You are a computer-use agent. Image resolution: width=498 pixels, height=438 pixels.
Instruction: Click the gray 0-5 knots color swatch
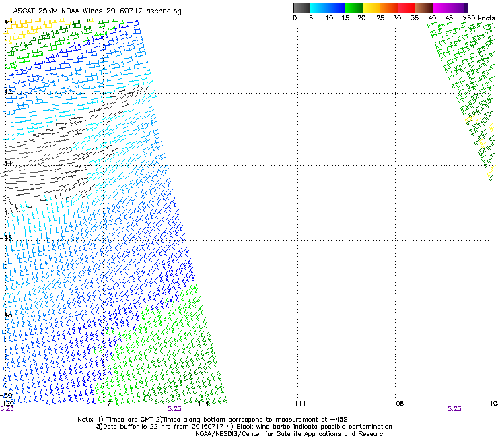click(x=301, y=8)
